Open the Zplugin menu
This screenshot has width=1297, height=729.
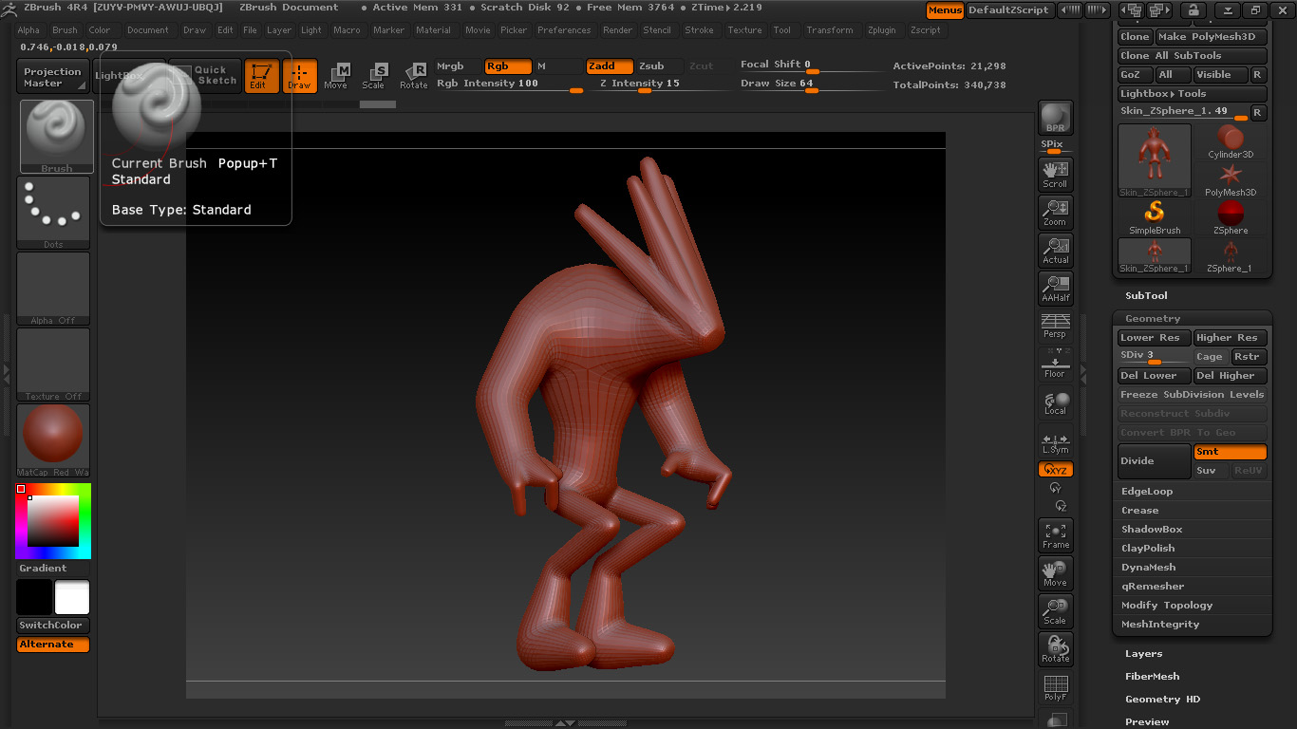881,30
